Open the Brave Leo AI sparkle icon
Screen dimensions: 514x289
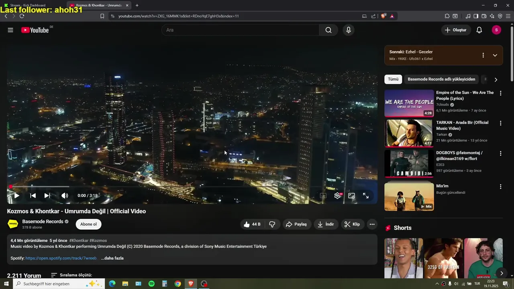(x=492, y=16)
